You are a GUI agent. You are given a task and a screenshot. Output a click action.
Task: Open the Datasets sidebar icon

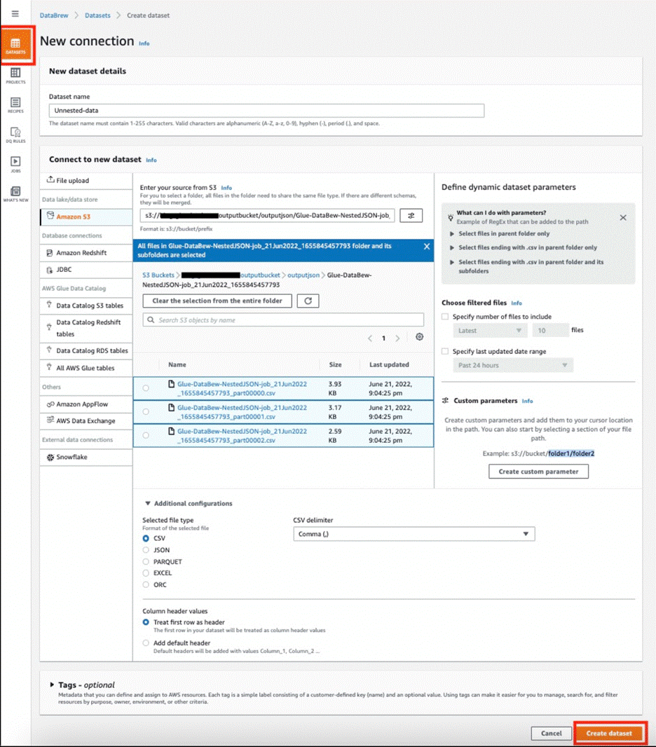point(15,46)
